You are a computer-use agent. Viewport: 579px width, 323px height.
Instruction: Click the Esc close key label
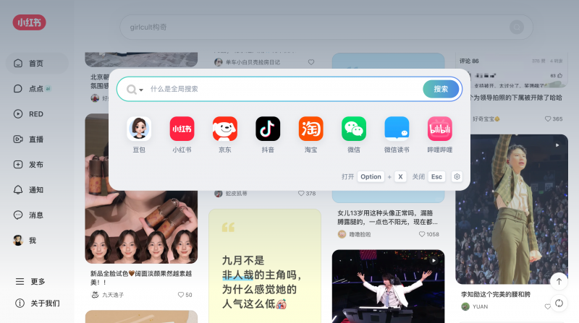[436, 176]
